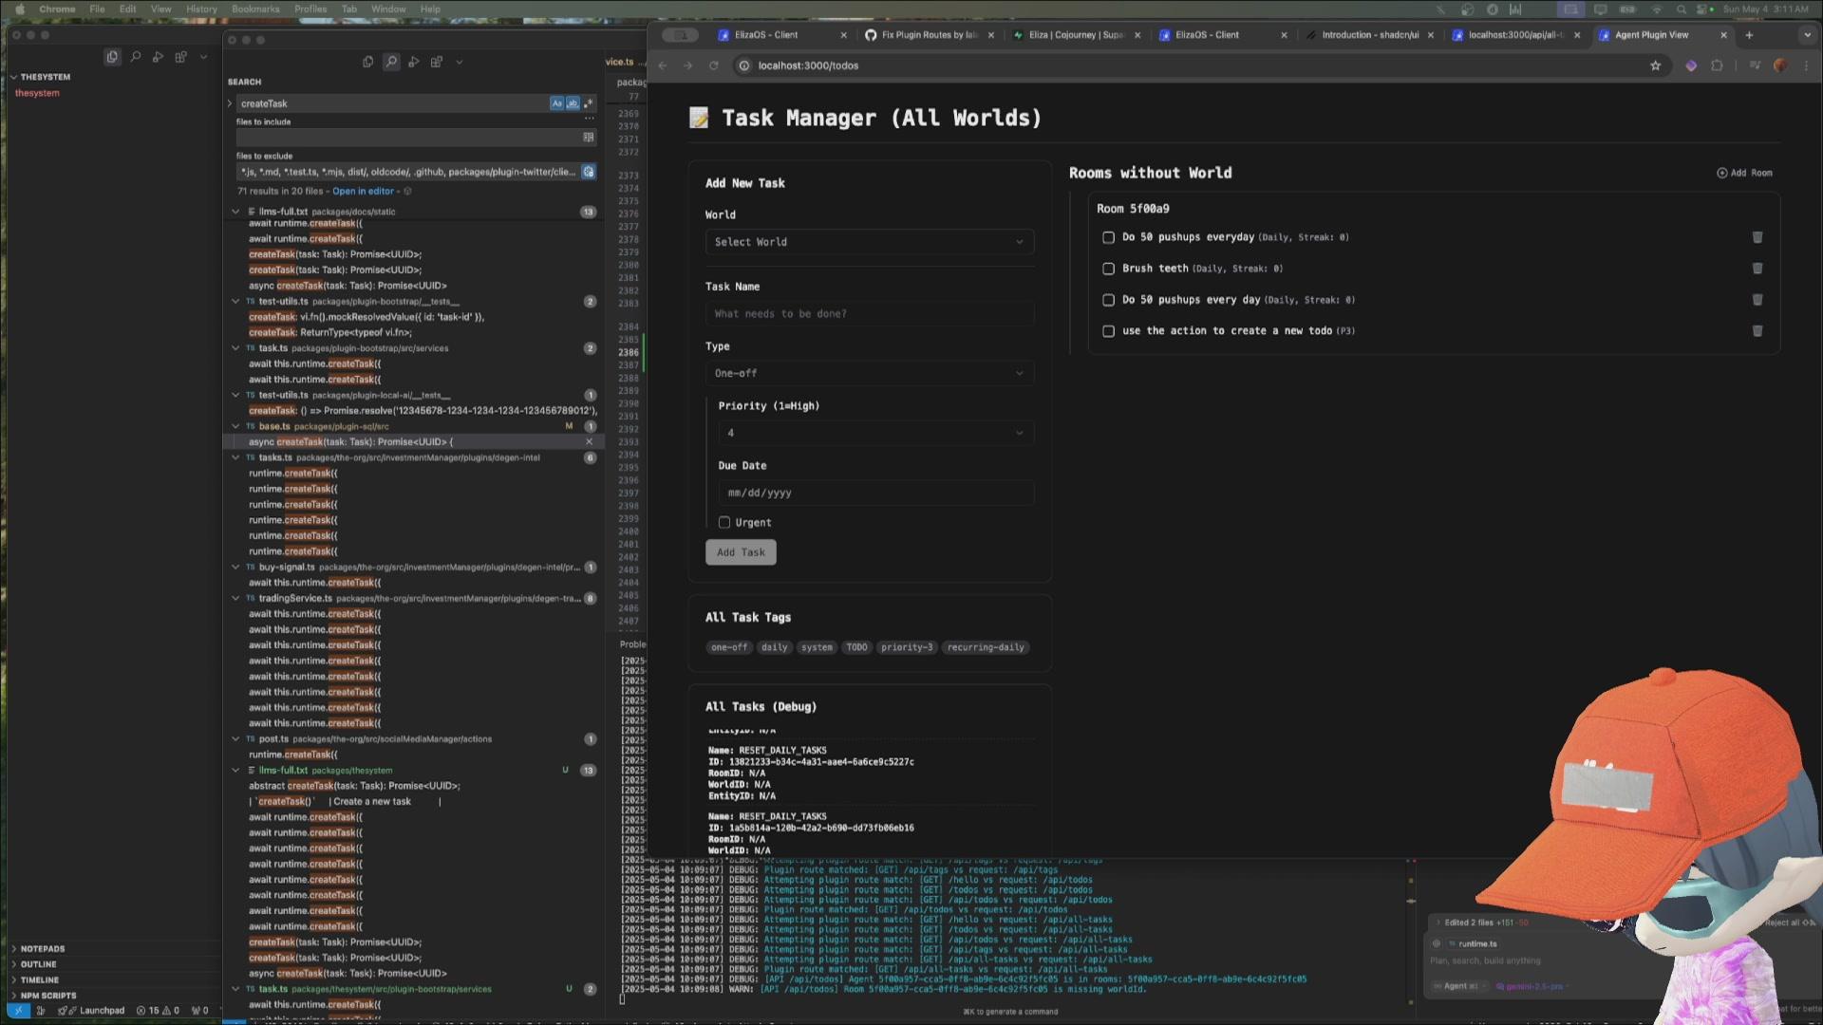
Task: Bookmark this page with the star icon
Action: [x=1656, y=65]
